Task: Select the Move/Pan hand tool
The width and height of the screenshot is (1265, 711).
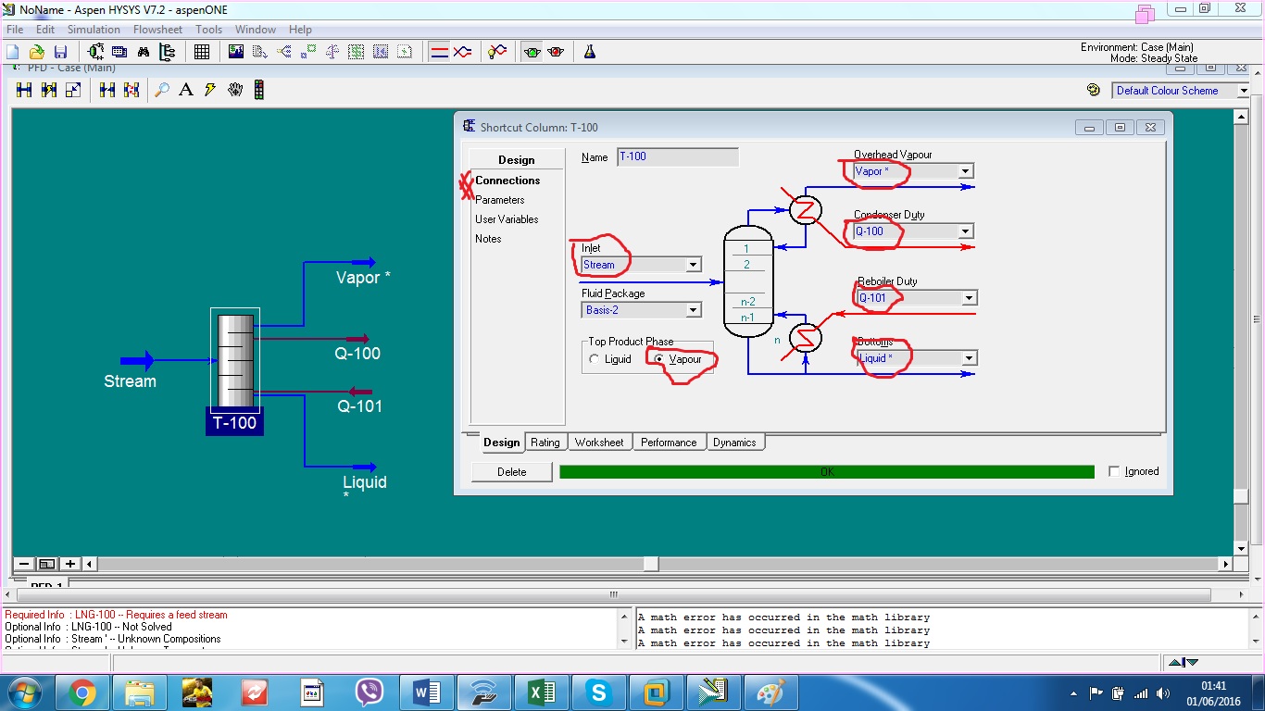Action: point(235,90)
